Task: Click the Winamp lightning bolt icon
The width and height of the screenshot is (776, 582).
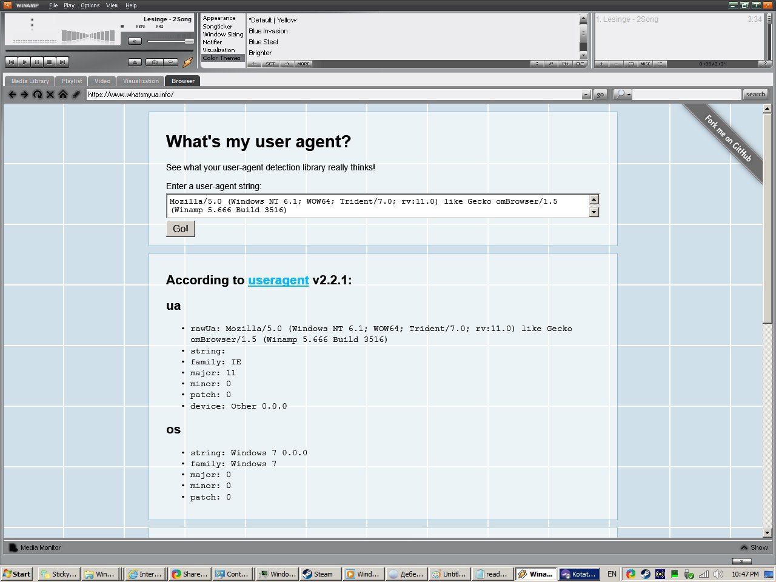Action: 188,62
